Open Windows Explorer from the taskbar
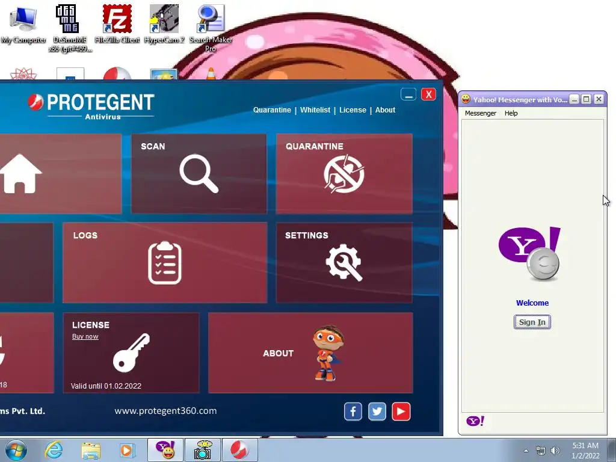Viewport: 616px width, 462px height. (x=91, y=450)
